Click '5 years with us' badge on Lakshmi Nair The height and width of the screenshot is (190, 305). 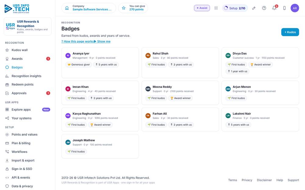tap(239, 125)
